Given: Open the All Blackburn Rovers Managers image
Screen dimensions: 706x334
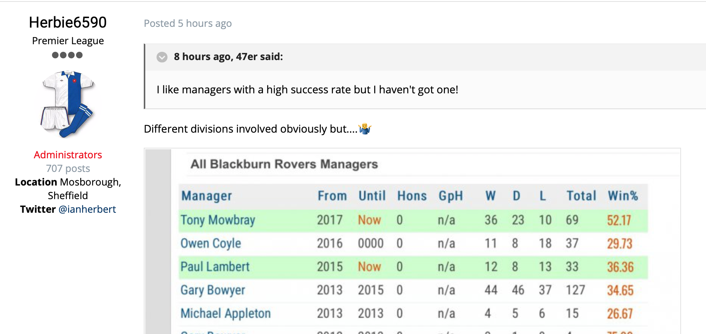Looking at the screenshot, I should [412, 241].
